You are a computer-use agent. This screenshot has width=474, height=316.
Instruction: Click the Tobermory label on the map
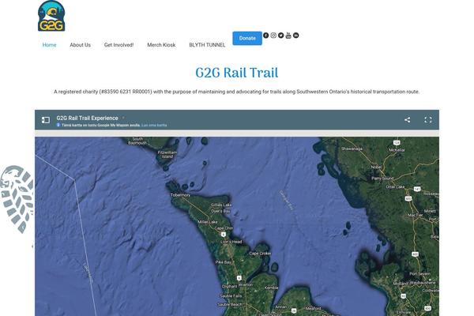coord(180,195)
